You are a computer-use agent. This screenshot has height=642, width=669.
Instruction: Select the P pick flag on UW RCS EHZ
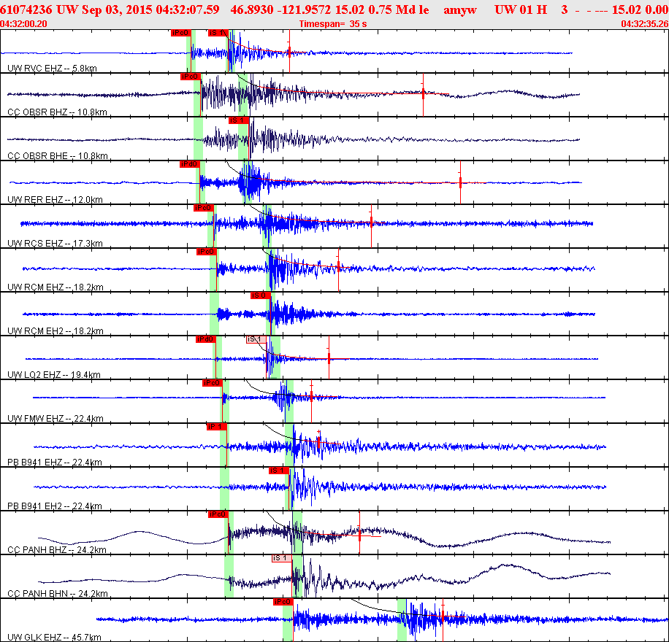(x=203, y=208)
